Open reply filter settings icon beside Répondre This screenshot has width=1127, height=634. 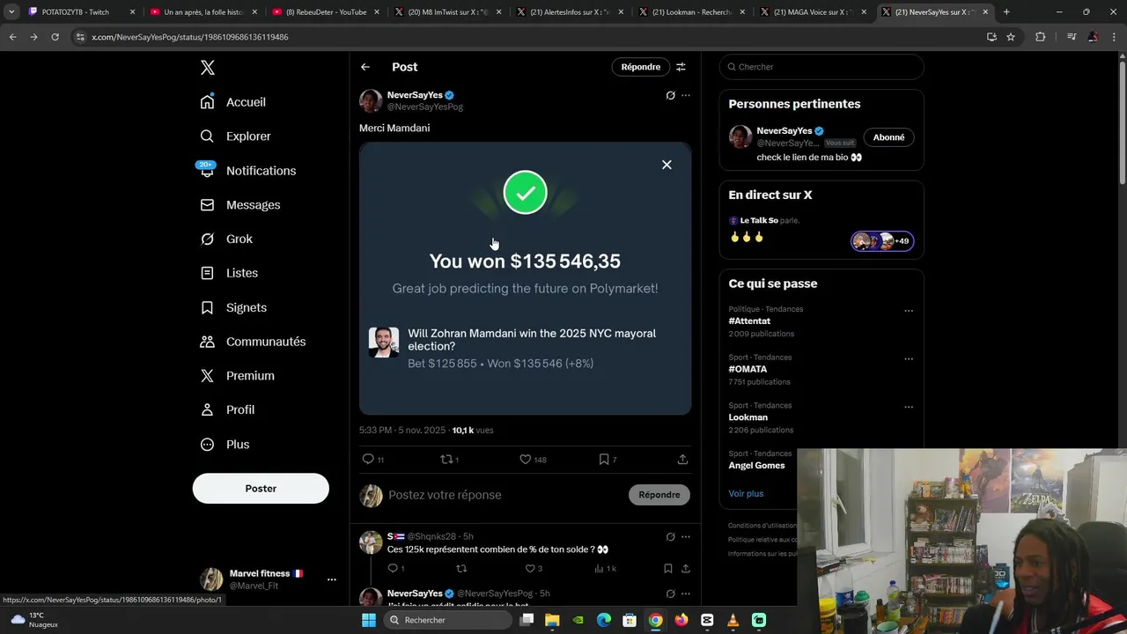pyautogui.click(x=681, y=67)
